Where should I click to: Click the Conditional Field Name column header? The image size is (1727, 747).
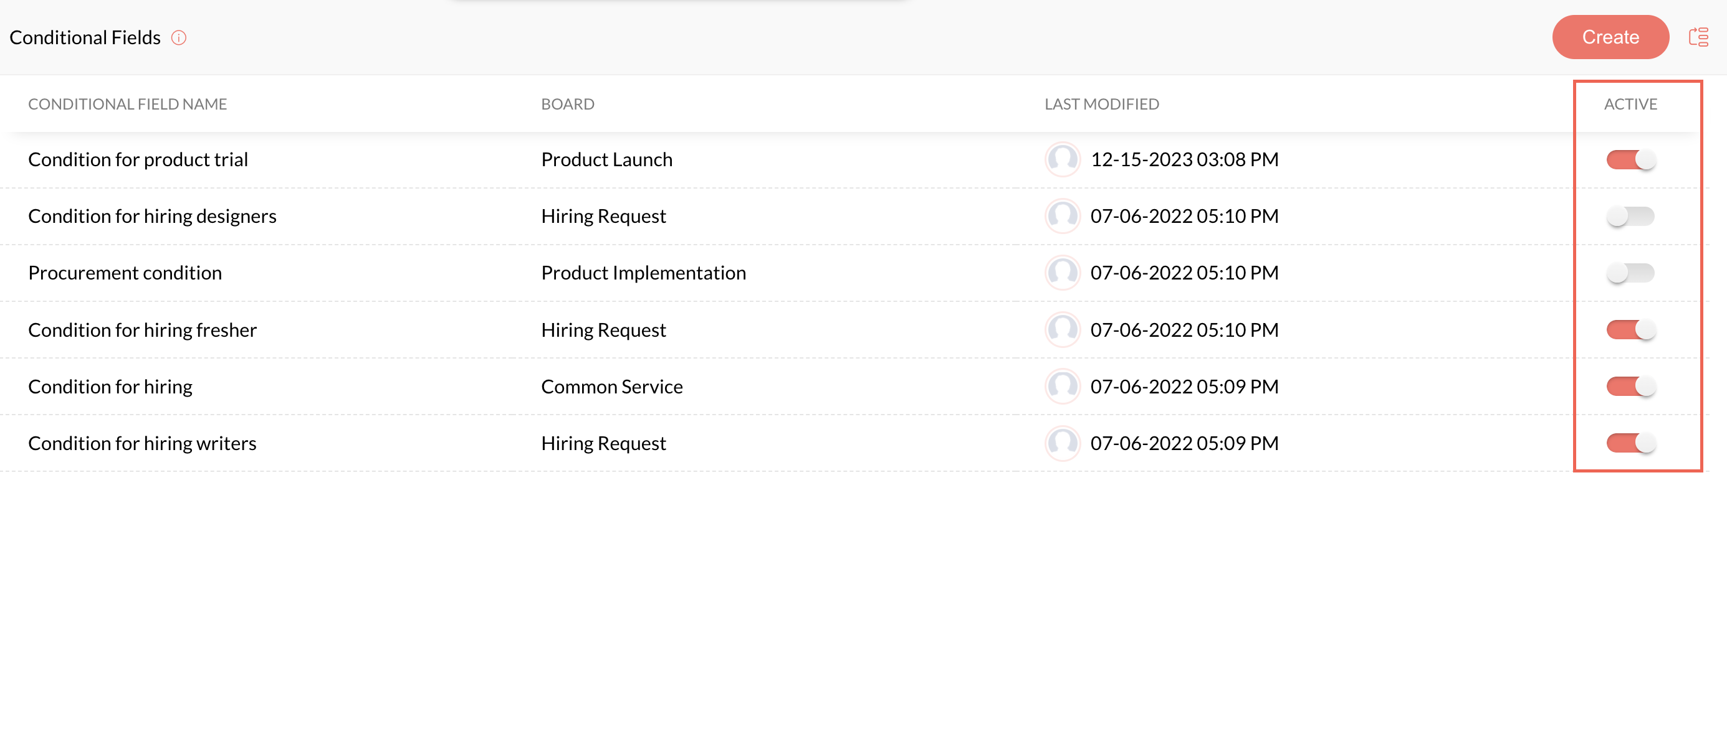point(127,104)
